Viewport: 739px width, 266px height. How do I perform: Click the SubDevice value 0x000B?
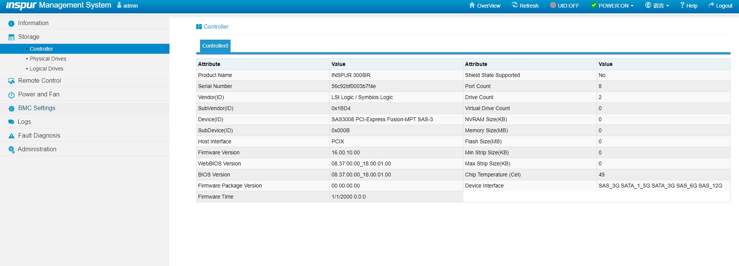[340, 130]
